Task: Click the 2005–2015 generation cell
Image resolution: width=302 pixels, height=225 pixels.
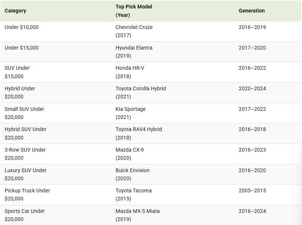Action: click(x=252, y=190)
